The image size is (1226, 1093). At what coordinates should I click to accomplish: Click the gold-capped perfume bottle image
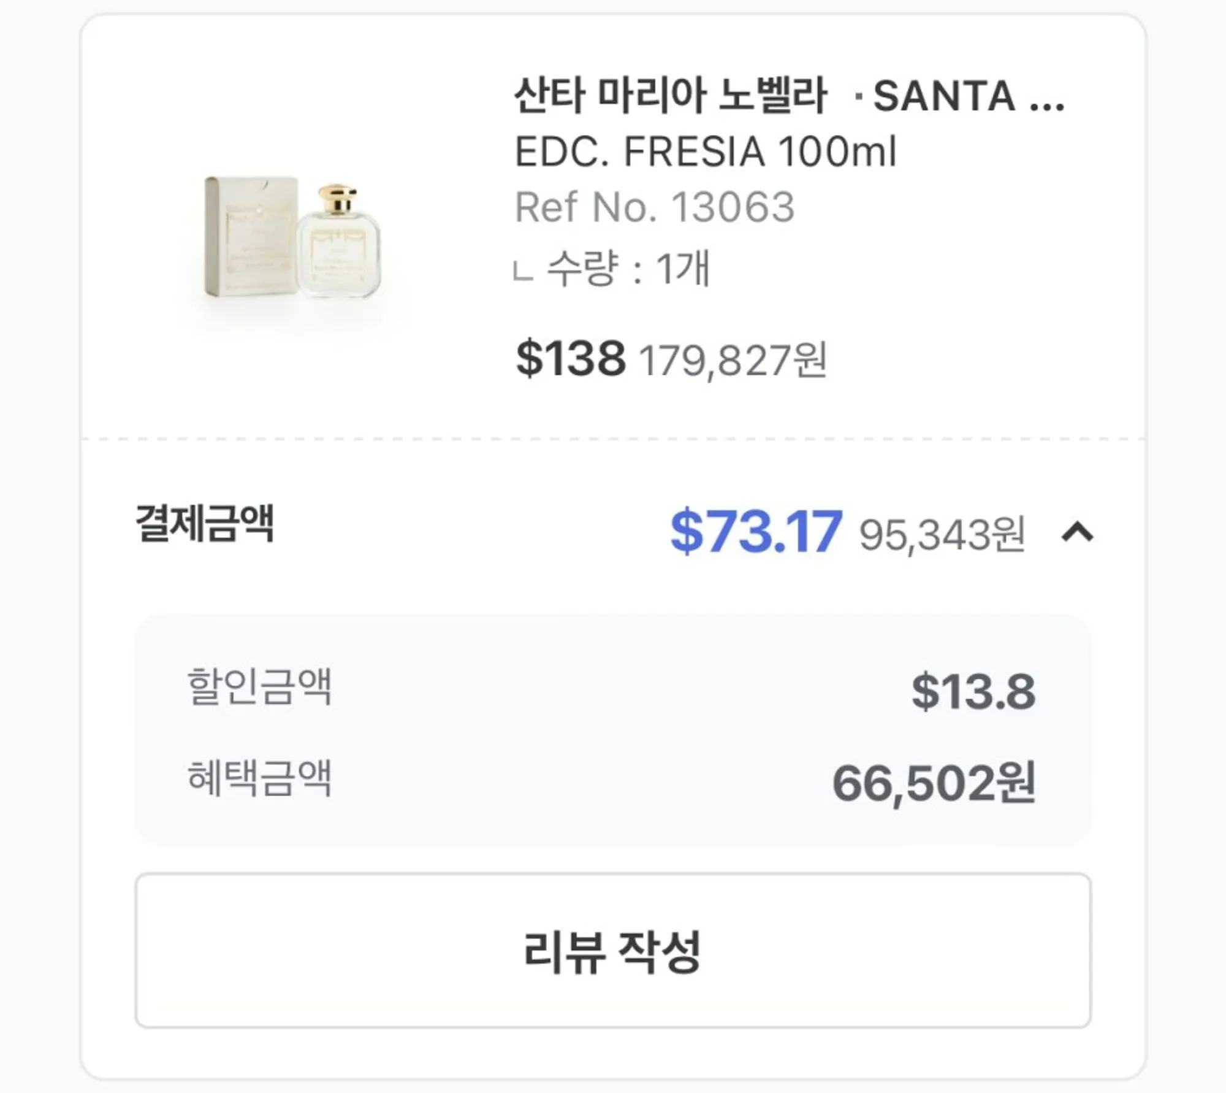[x=338, y=241]
